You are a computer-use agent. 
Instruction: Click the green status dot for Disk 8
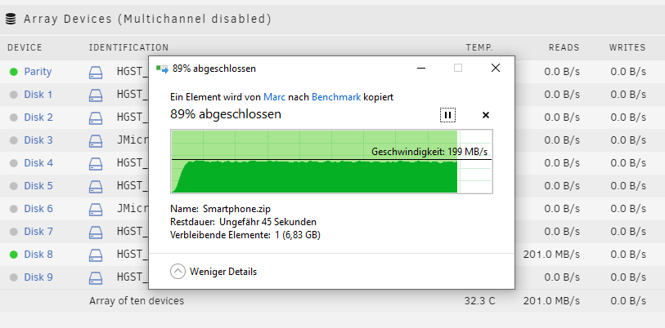pyautogui.click(x=14, y=255)
